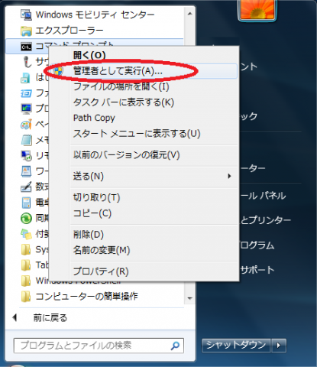Click the WordPad document icon
Image resolution: width=317 pixels, height=367 pixels.
26,171
